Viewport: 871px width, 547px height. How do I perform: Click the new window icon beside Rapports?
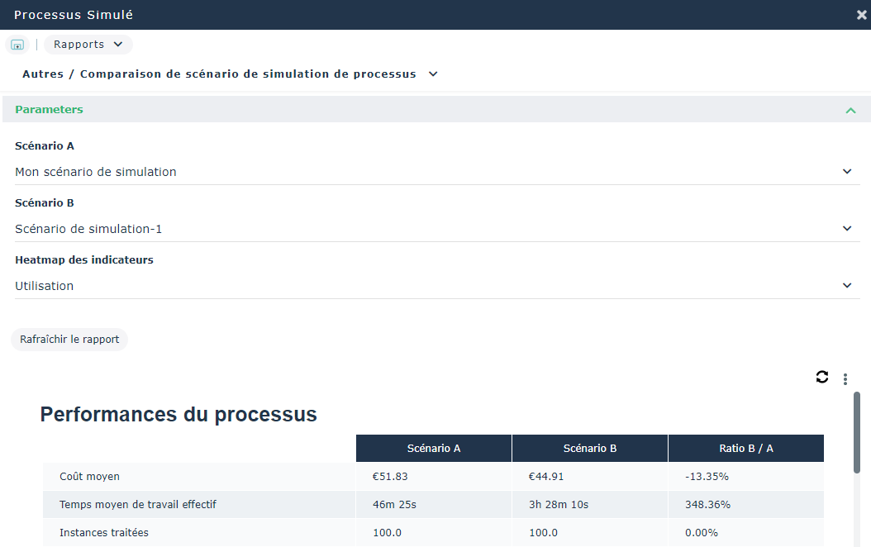tap(17, 45)
